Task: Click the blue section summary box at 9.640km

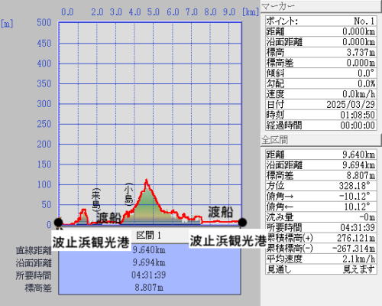Action: [150, 269]
